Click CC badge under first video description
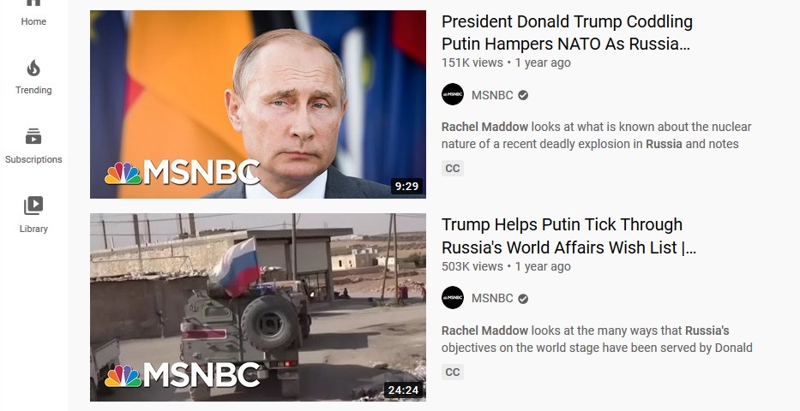800x411 pixels. (453, 169)
